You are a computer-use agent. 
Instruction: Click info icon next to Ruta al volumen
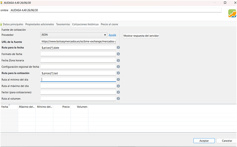point(118,98)
